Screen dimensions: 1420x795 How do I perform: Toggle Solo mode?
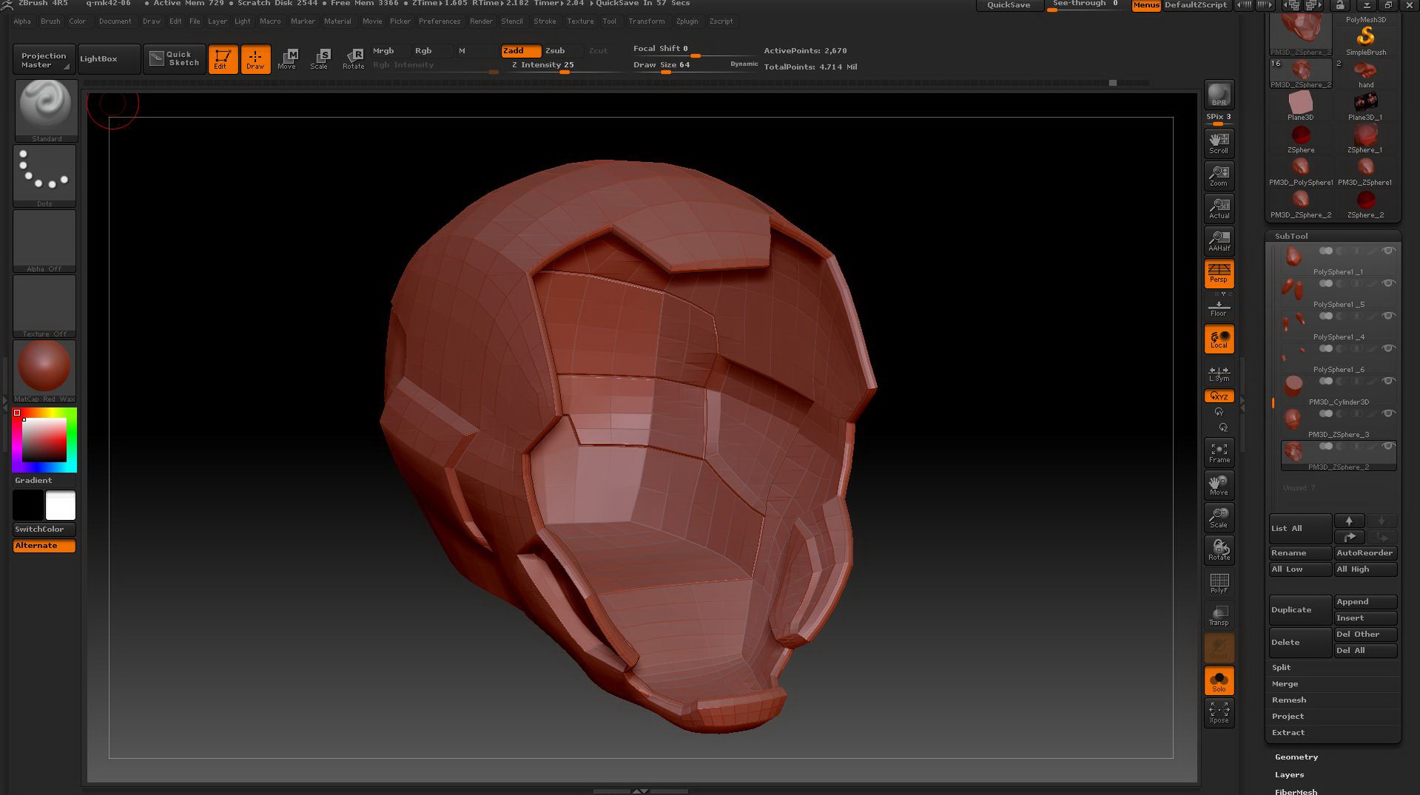[x=1219, y=680]
